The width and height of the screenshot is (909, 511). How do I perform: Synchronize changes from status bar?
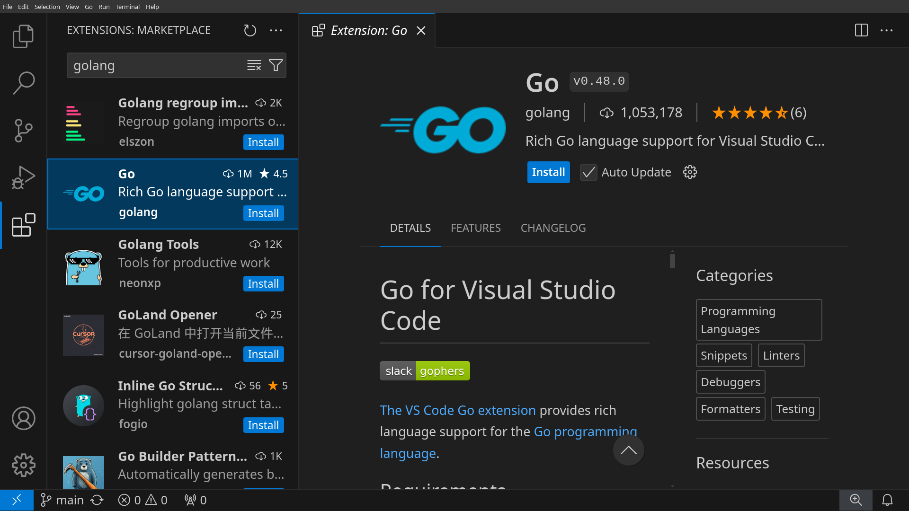tap(97, 500)
